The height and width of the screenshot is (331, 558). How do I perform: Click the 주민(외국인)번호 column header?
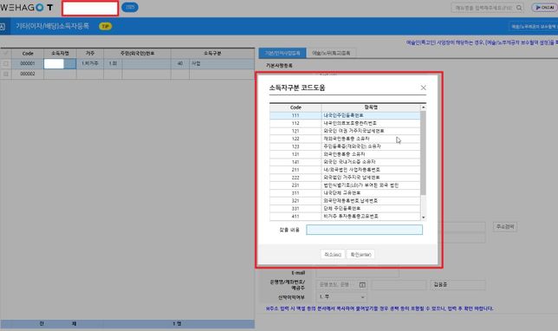click(x=137, y=53)
